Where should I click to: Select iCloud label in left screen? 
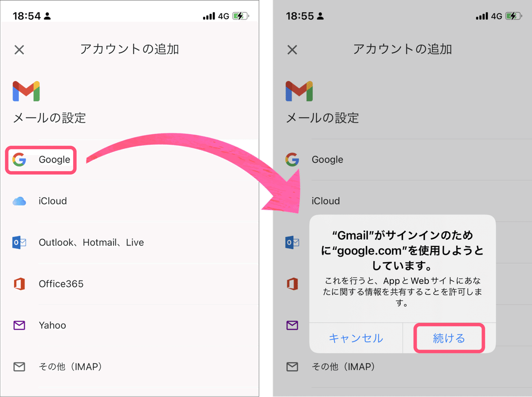click(53, 201)
